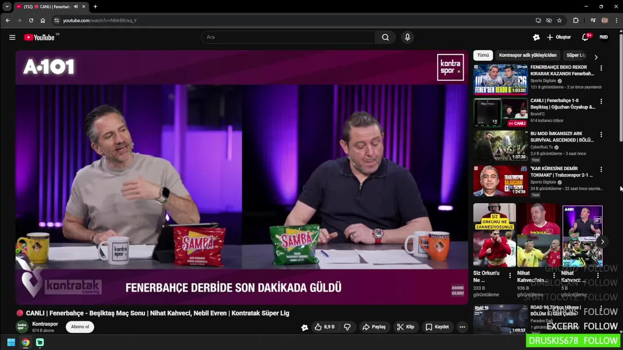Click the Kontra Spor logo watermark in video

click(x=450, y=67)
